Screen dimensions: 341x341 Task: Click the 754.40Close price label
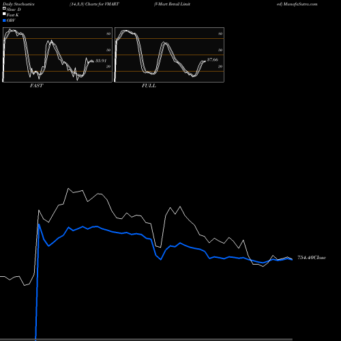[312, 258]
